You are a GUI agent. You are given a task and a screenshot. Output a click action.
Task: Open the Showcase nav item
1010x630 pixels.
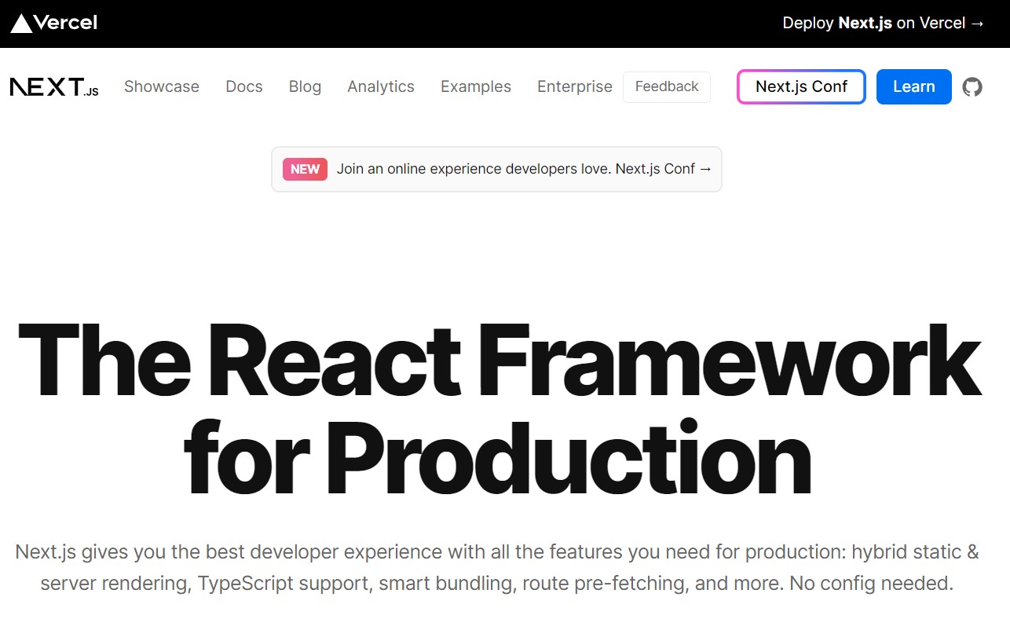162,86
